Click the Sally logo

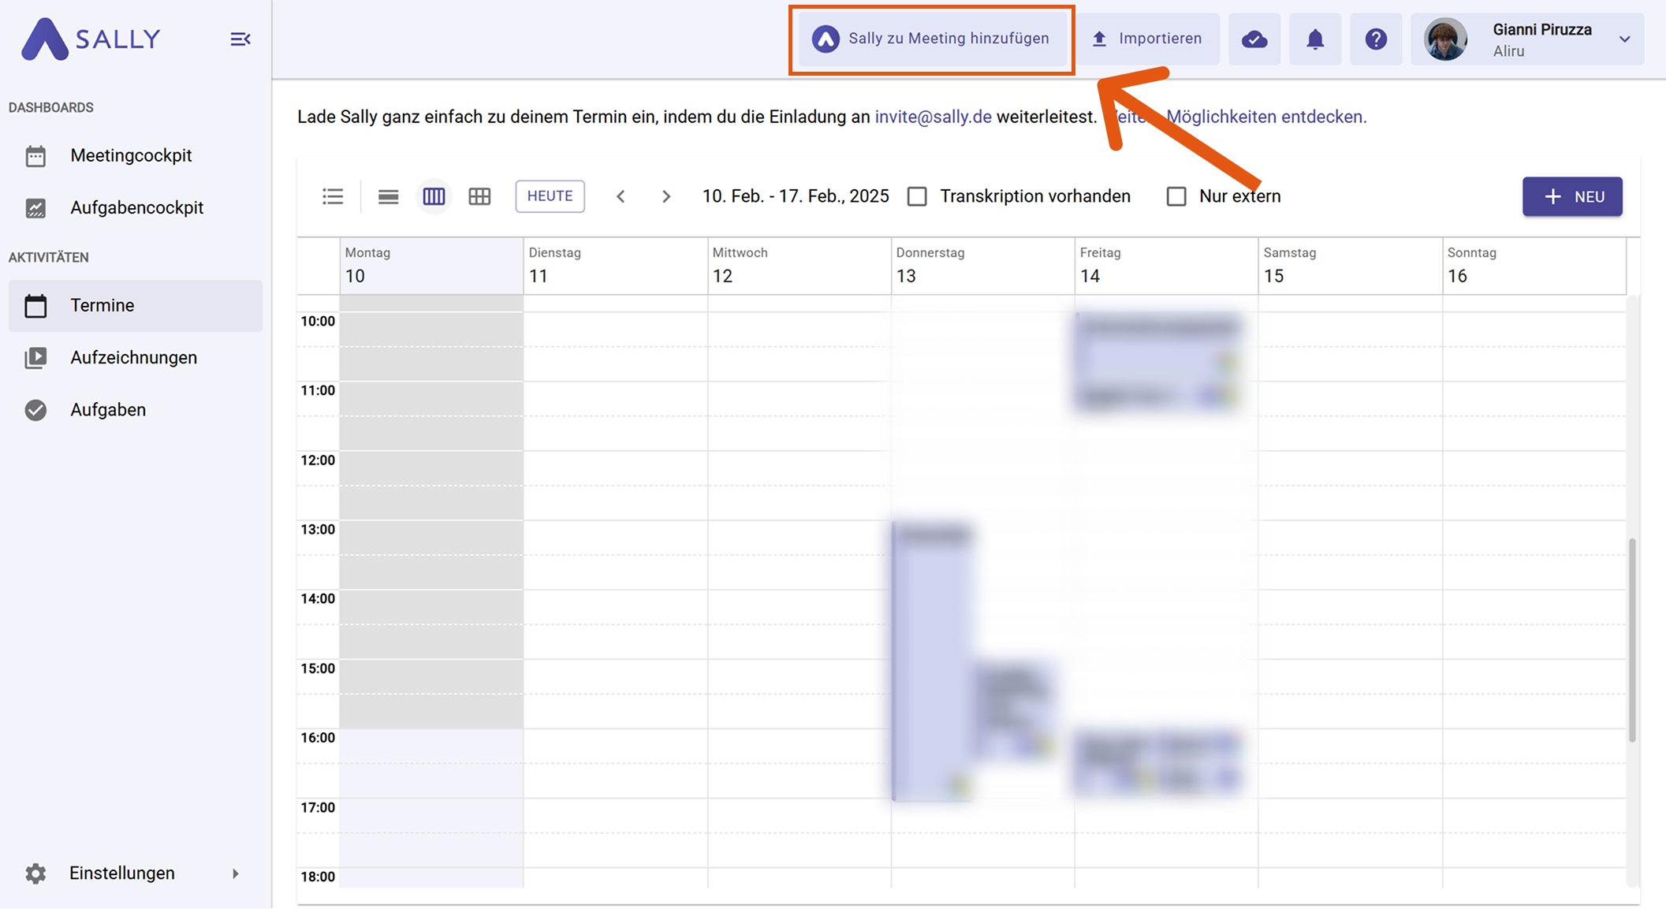(91, 39)
